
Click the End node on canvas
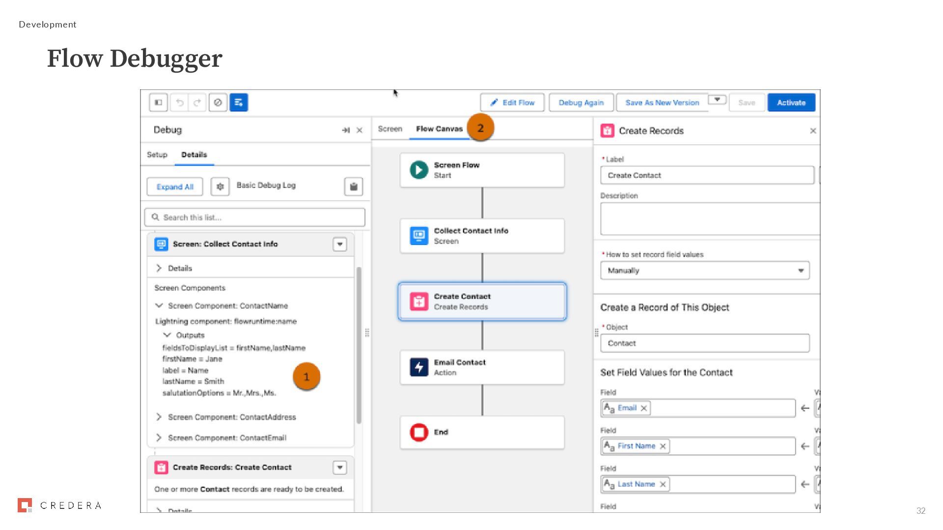click(482, 432)
